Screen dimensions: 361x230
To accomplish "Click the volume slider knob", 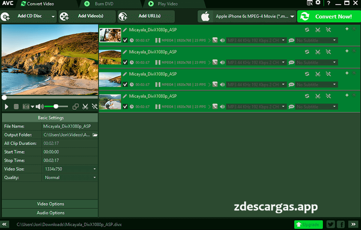I will [56, 107].
